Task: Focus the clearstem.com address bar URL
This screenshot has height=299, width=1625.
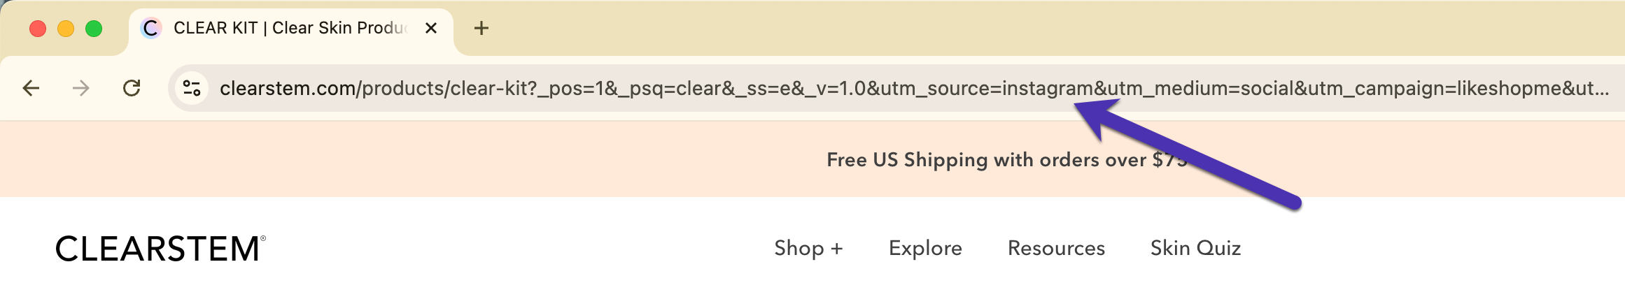Action: [913, 88]
